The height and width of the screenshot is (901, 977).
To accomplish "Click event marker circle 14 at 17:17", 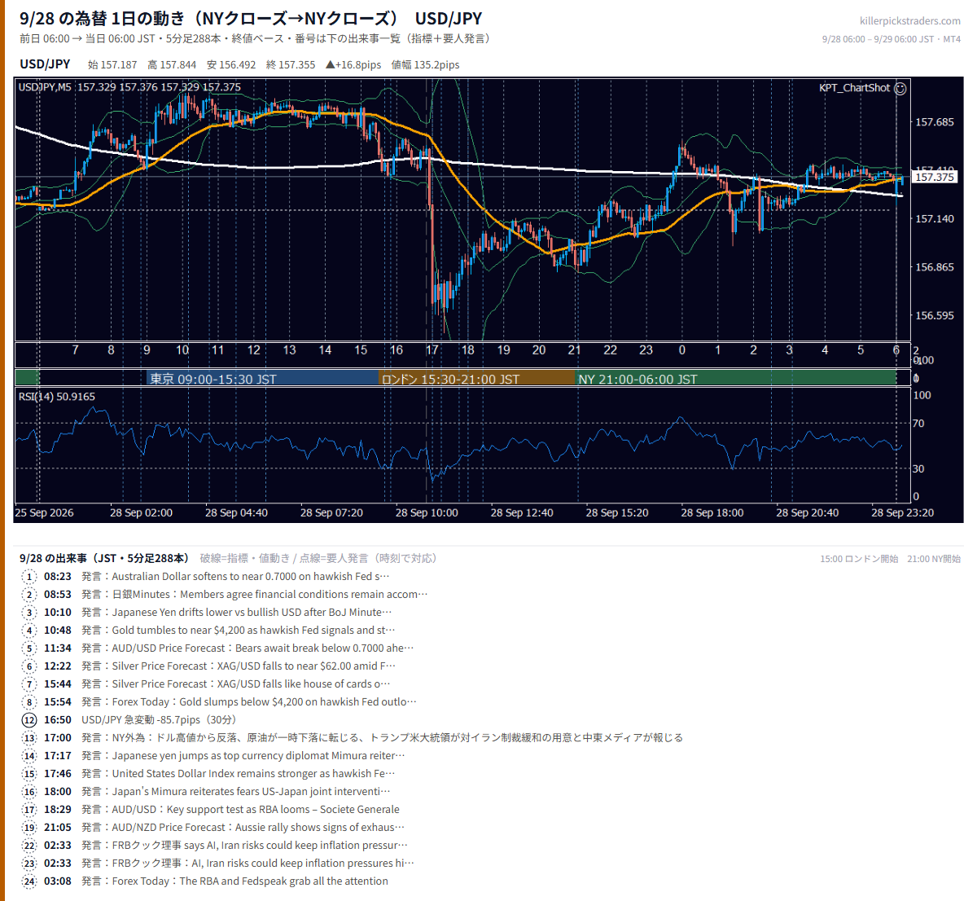I will (29, 756).
